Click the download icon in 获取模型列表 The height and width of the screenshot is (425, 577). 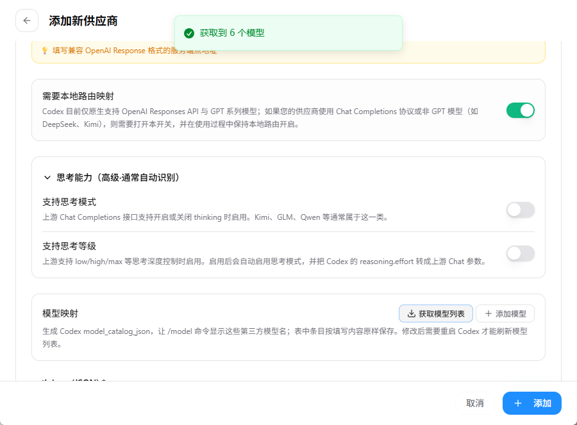click(412, 313)
